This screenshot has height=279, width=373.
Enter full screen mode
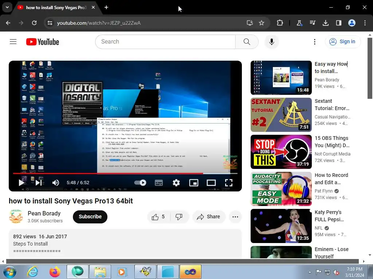point(229,183)
